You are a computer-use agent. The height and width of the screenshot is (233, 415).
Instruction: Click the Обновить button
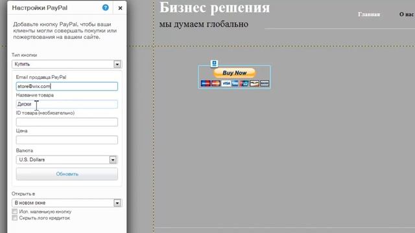click(67, 174)
